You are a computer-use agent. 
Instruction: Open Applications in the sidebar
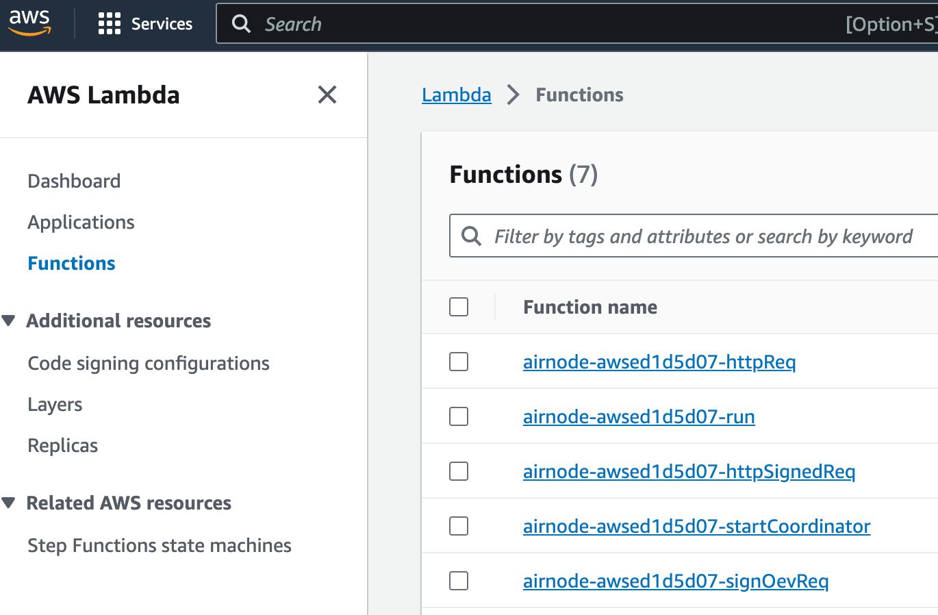[x=81, y=222]
